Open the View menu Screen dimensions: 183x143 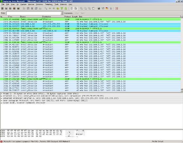(x=13, y=4)
